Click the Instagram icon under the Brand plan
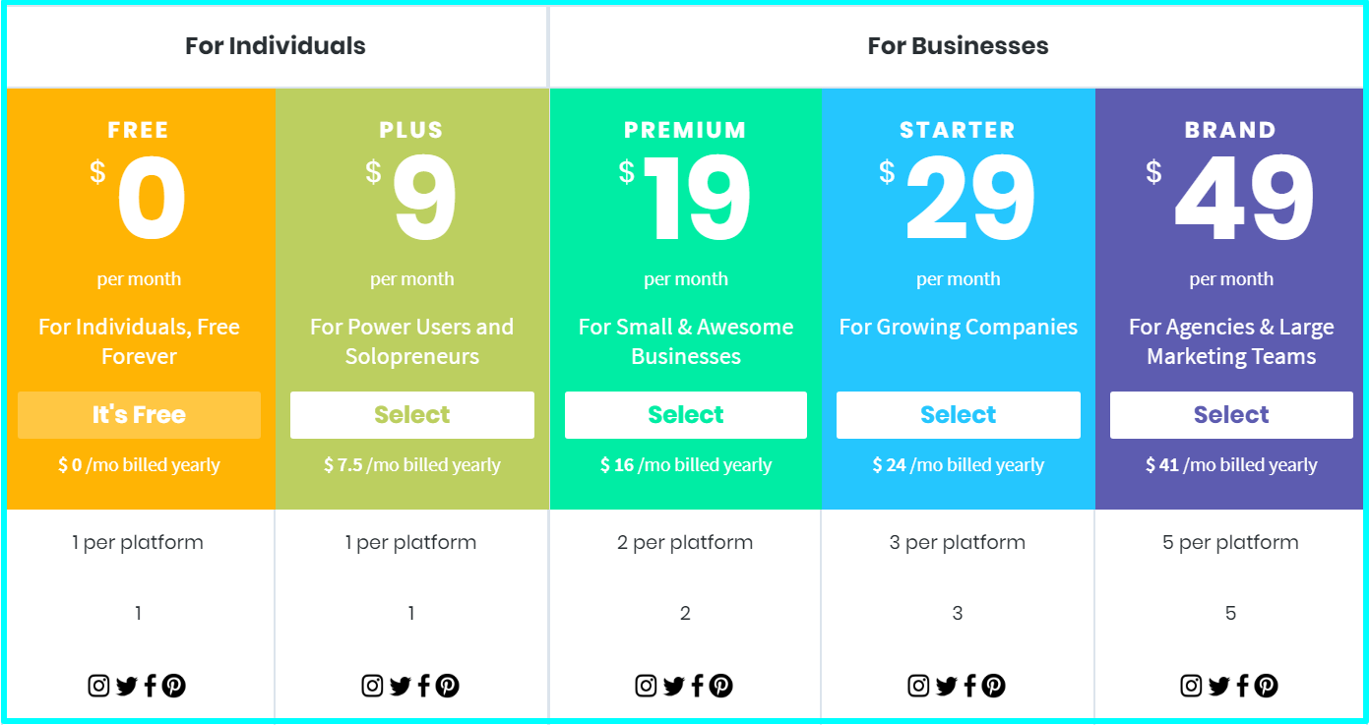 pyautogui.click(x=1191, y=686)
